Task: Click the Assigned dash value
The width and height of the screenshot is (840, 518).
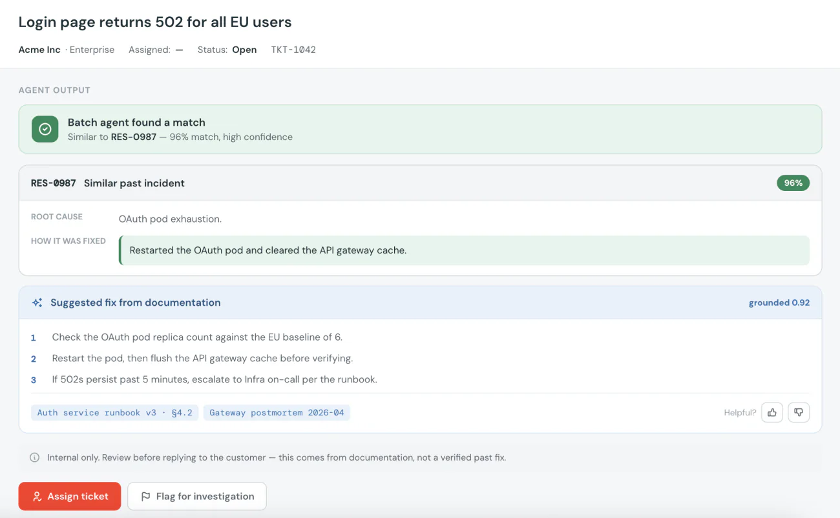Action: (179, 50)
